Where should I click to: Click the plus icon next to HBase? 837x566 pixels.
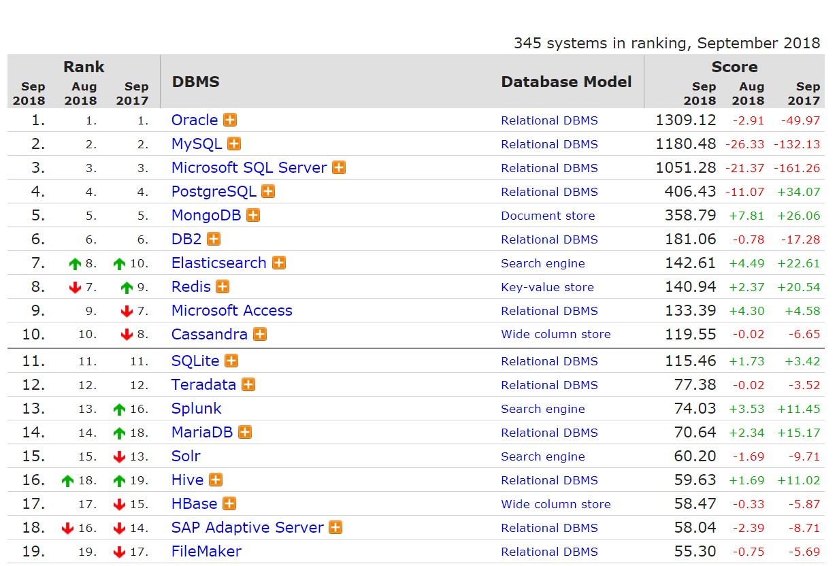pos(229,503)
